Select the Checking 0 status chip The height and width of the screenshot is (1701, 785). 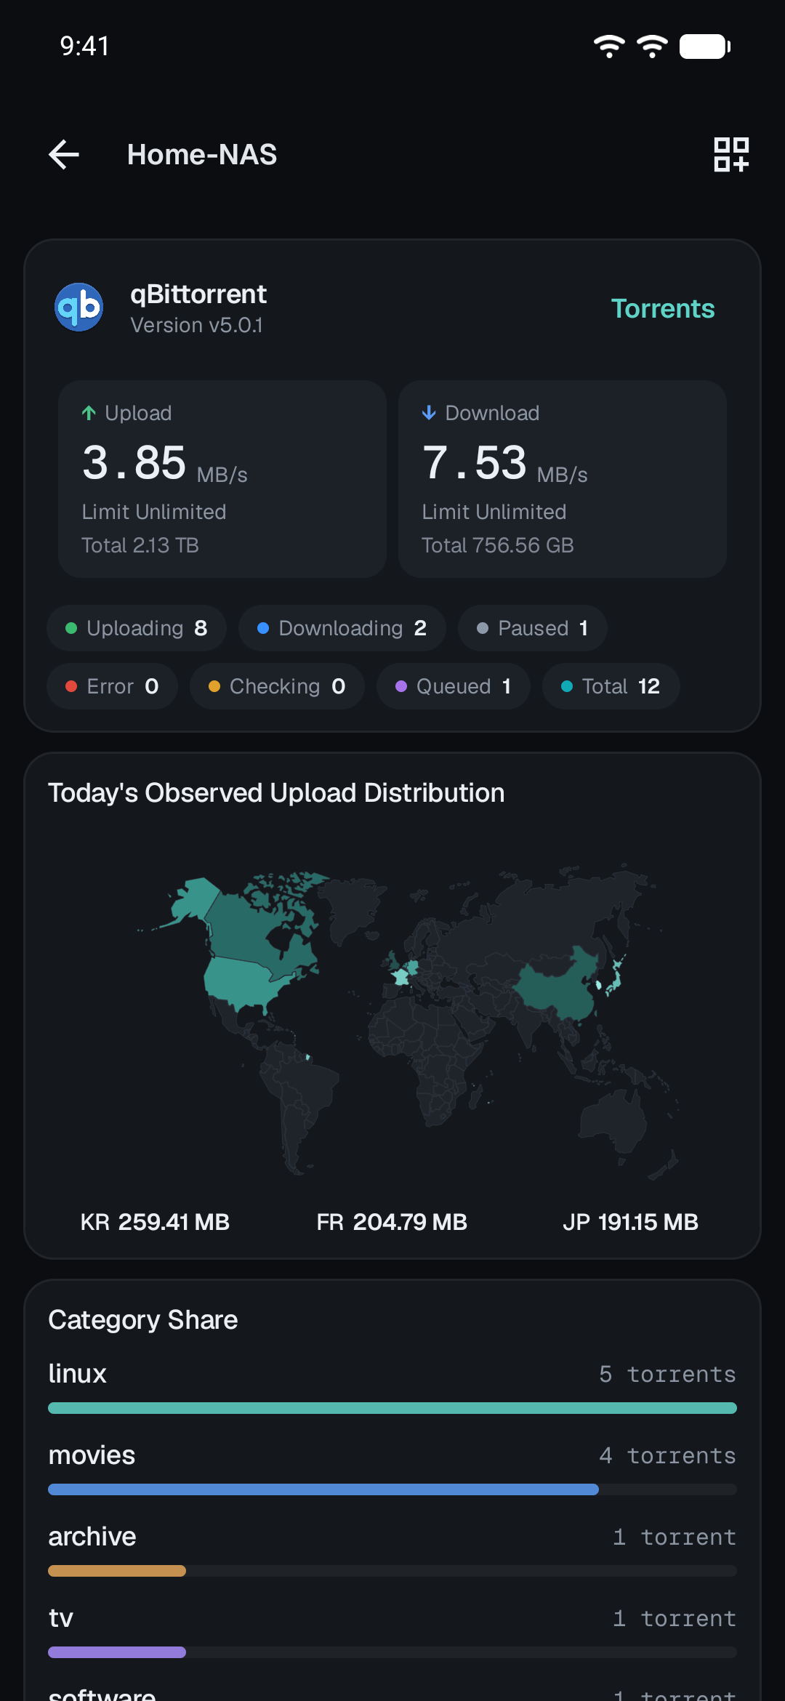(277, 686)
